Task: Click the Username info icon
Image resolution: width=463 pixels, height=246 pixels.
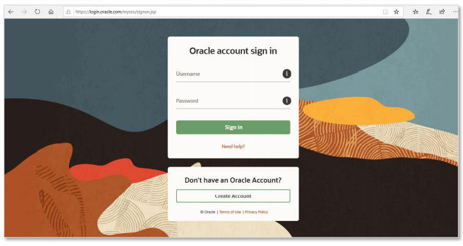Action: click(x=286, y=74)
